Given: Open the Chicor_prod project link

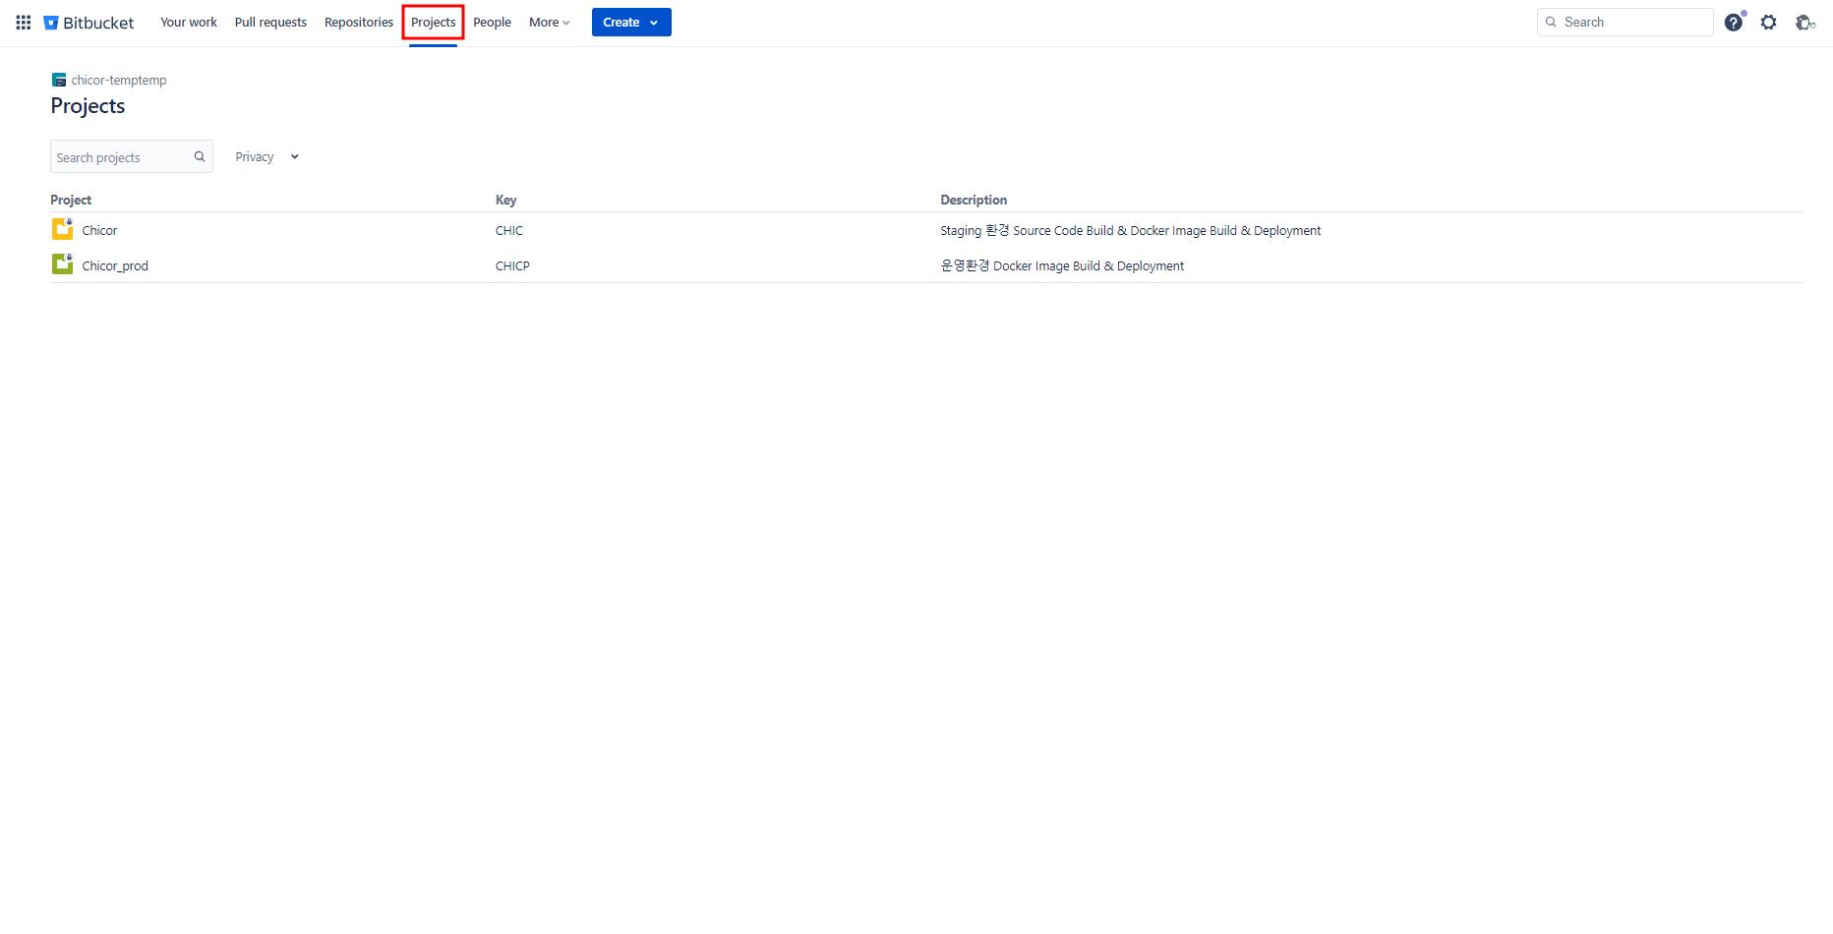Looking at the screenshot, I should click(x=115, y=266).
